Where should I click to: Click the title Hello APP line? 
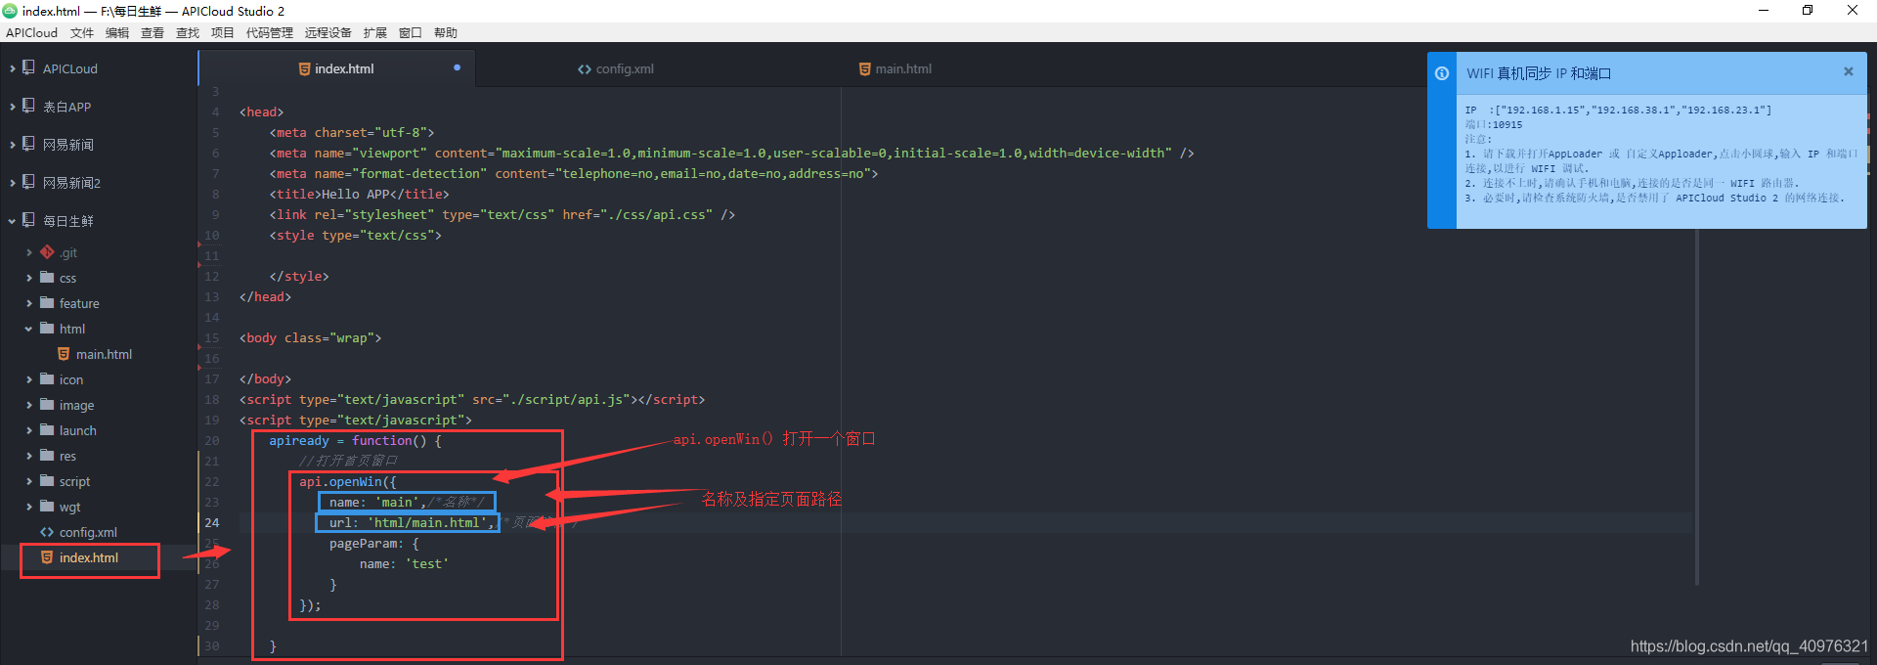point(360,194)
